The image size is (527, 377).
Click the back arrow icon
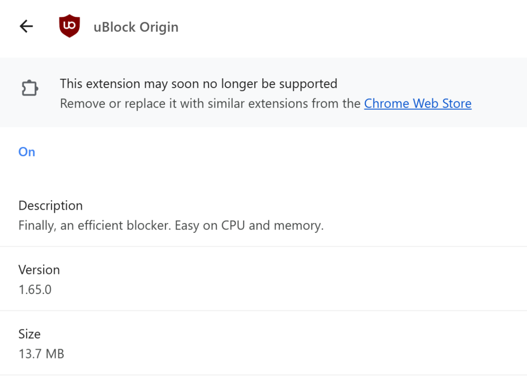[26, 26]
